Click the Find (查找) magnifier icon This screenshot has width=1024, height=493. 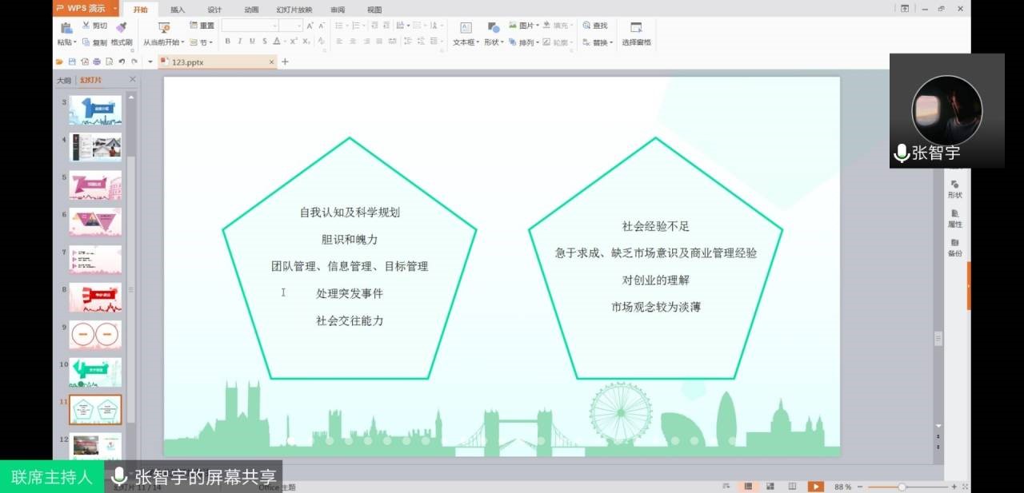tap(587, 26)
